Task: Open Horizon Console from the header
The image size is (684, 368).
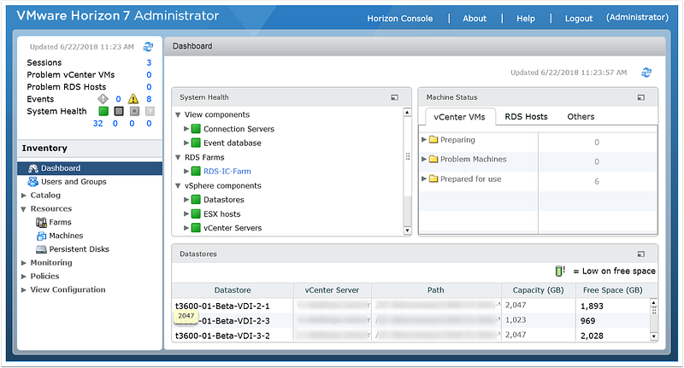Action: pyautogui.click(x=400, y=18)
